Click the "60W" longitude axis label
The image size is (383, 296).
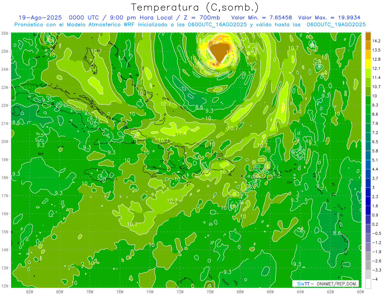tap(360, 292)
